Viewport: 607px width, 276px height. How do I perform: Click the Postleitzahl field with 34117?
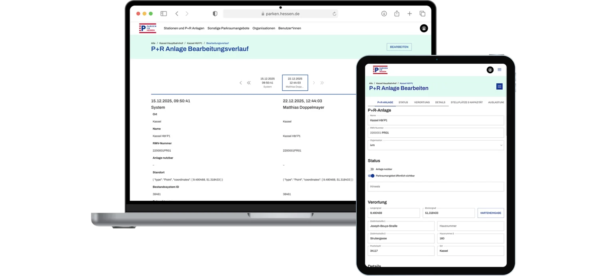pyautogui.click(x=401, y=251)
